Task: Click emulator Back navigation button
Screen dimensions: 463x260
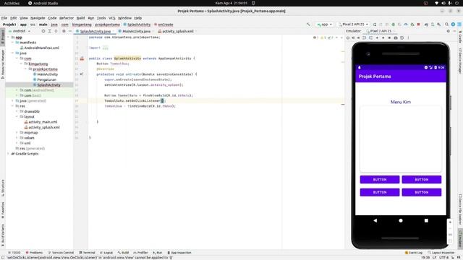Action: click(x=375, y=220)
